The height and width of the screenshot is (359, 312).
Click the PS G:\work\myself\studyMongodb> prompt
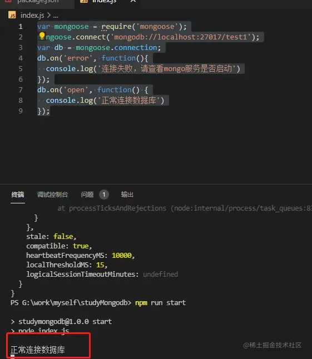[x=71, y=303]
